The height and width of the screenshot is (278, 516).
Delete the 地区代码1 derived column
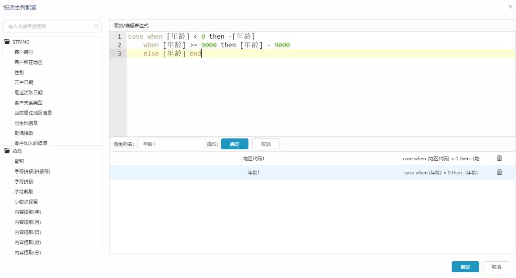pyautogui.click(x=499, y=158)
